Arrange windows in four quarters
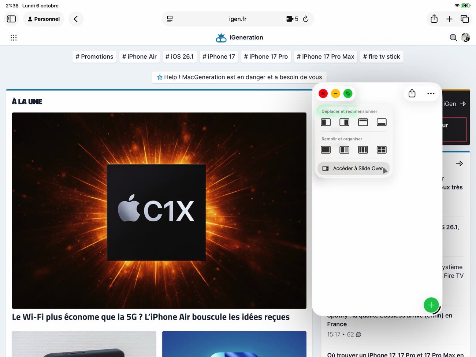This screenshot has height=357, width=476. 382,150
